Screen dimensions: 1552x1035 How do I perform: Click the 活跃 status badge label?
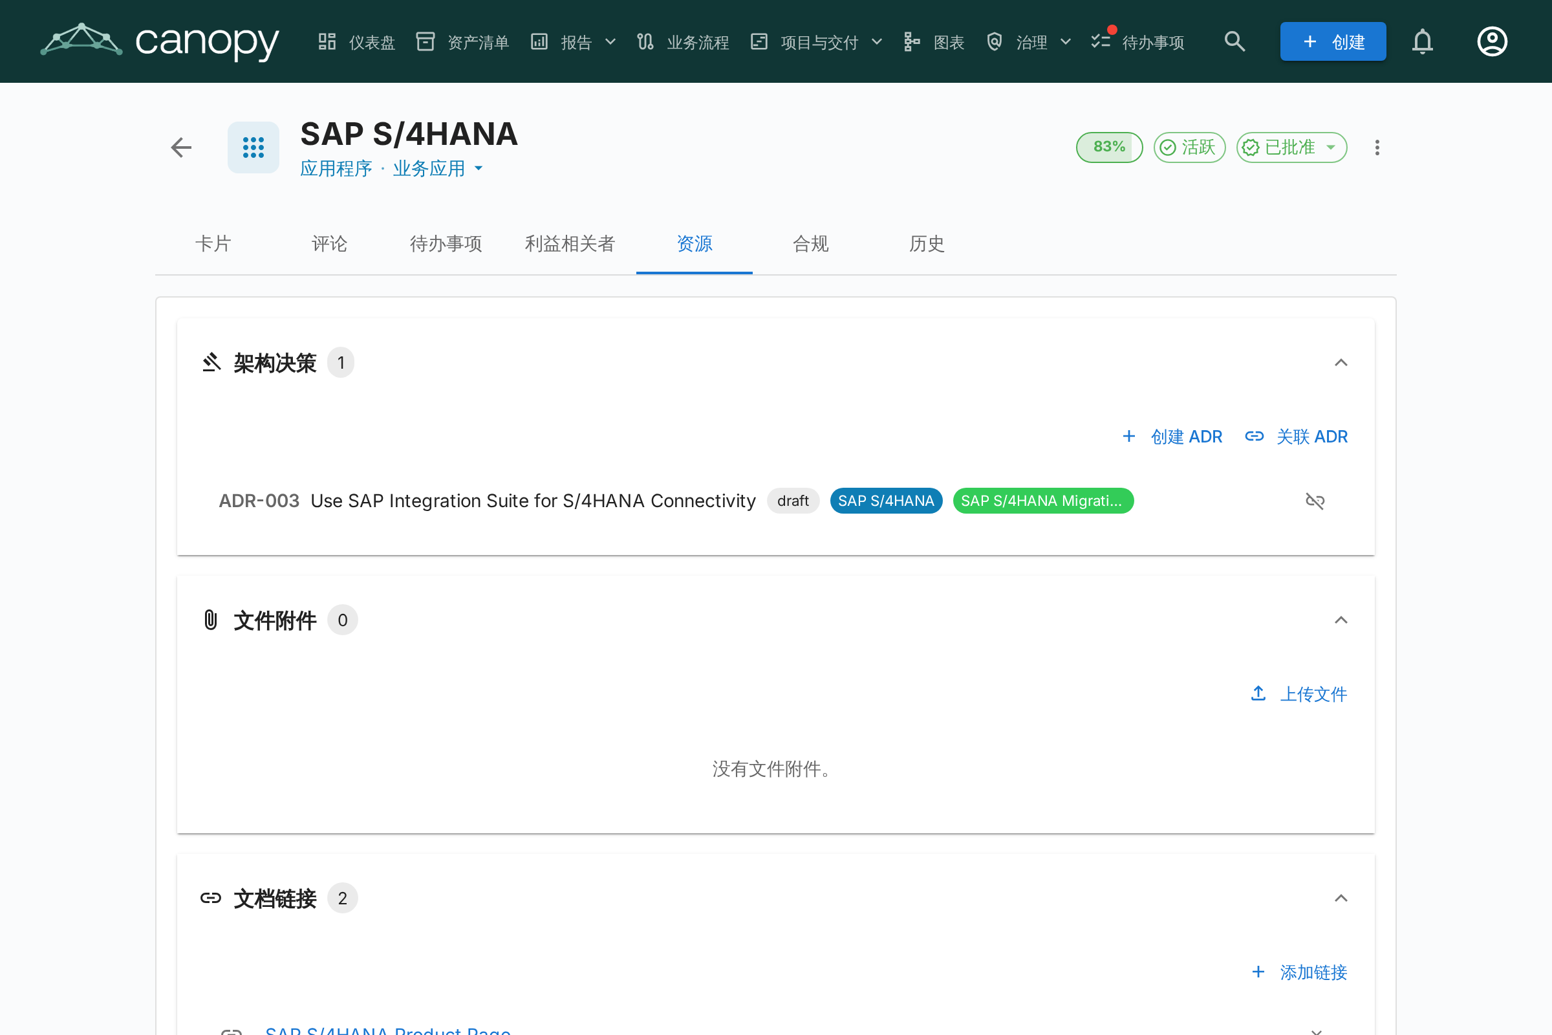pos(1198,147)
